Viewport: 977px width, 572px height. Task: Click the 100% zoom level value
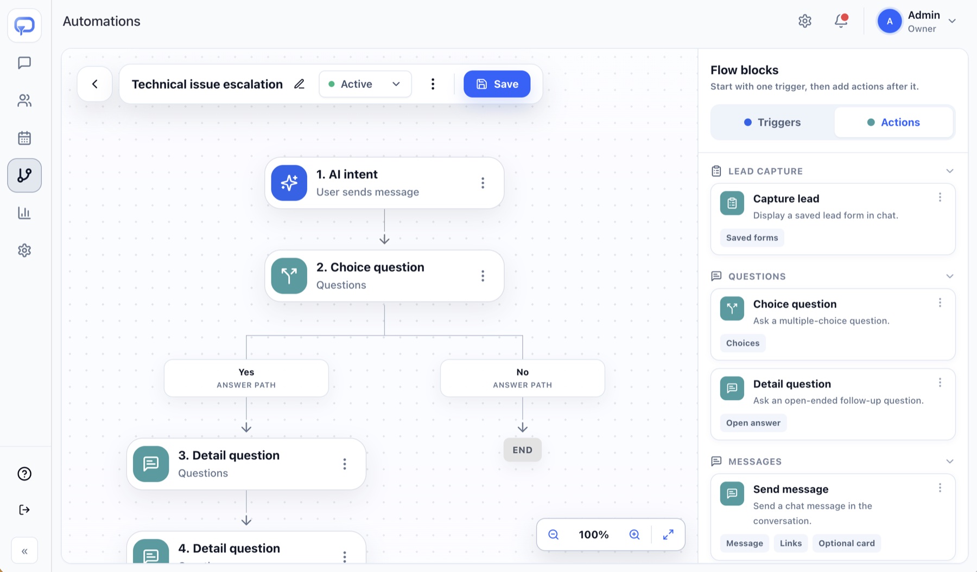(x=594, y=535)
